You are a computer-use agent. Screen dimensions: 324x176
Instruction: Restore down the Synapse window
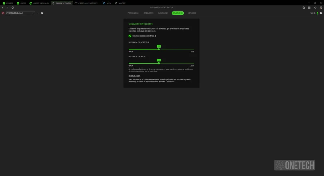[x=315, y=3]
